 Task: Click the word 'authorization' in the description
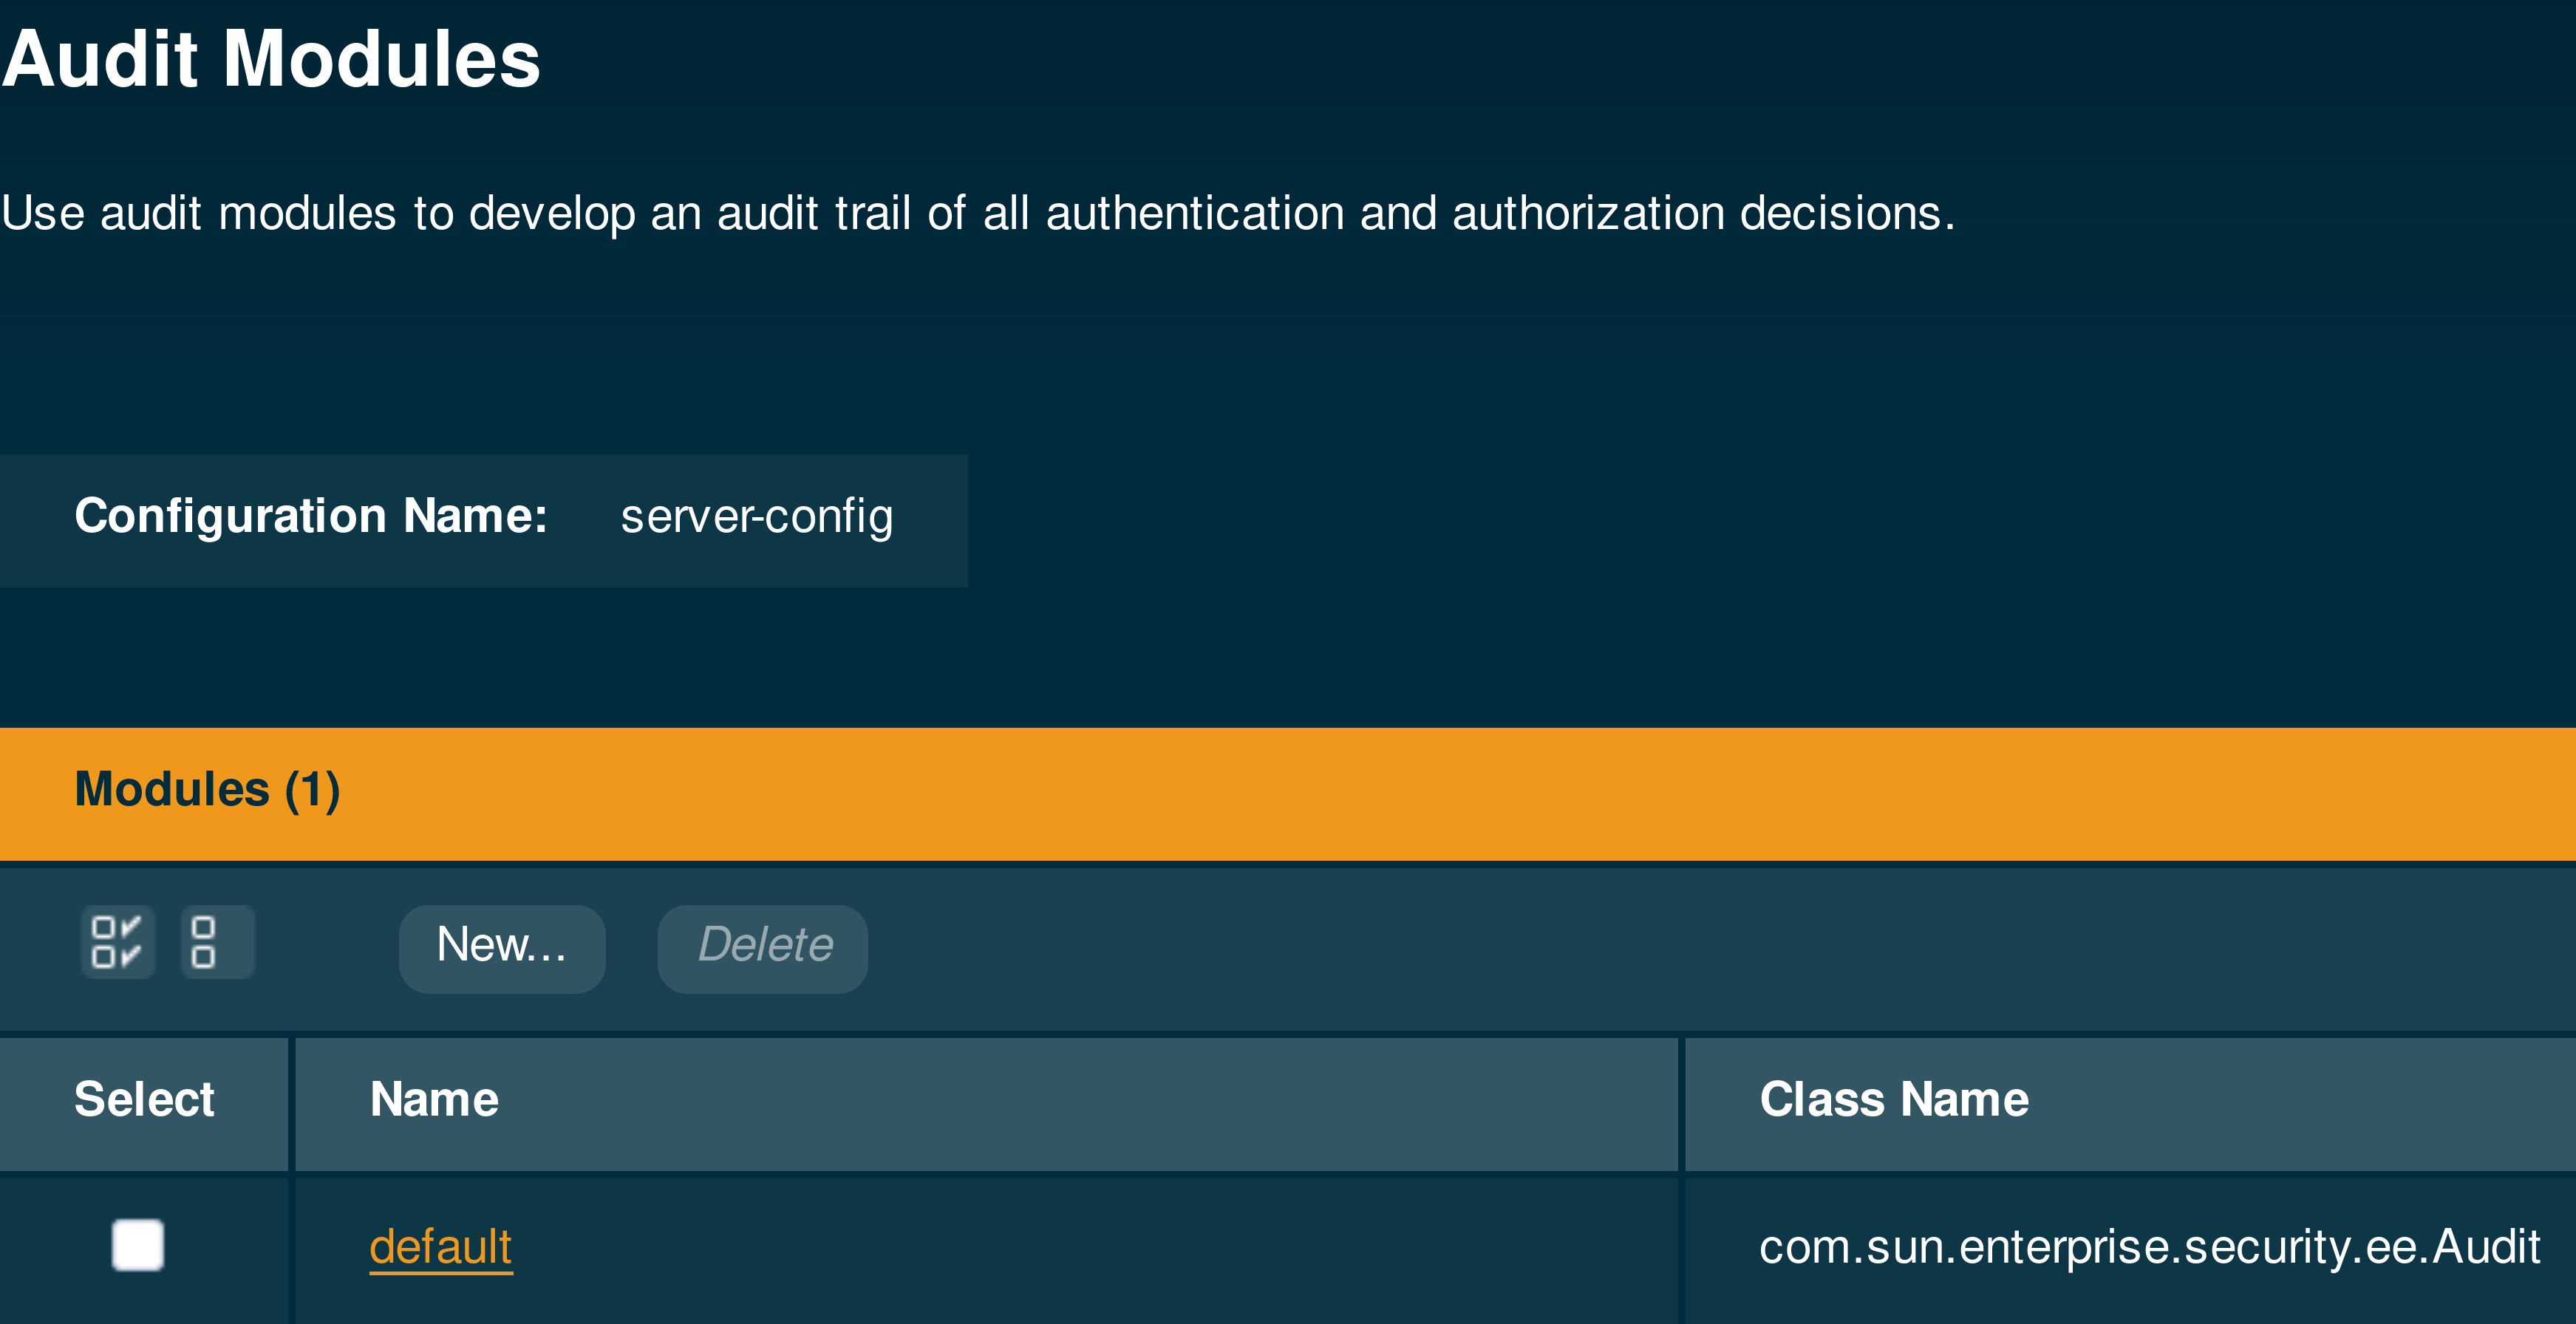(x=1587, y=213)
